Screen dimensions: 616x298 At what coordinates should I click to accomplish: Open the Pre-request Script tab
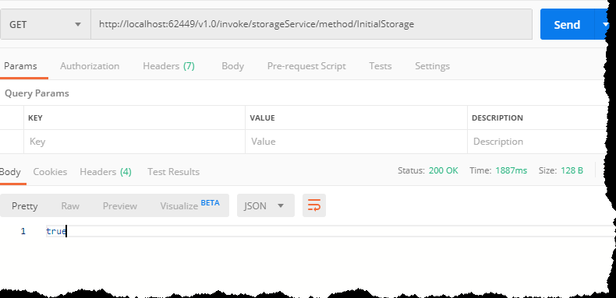[306, 66]
